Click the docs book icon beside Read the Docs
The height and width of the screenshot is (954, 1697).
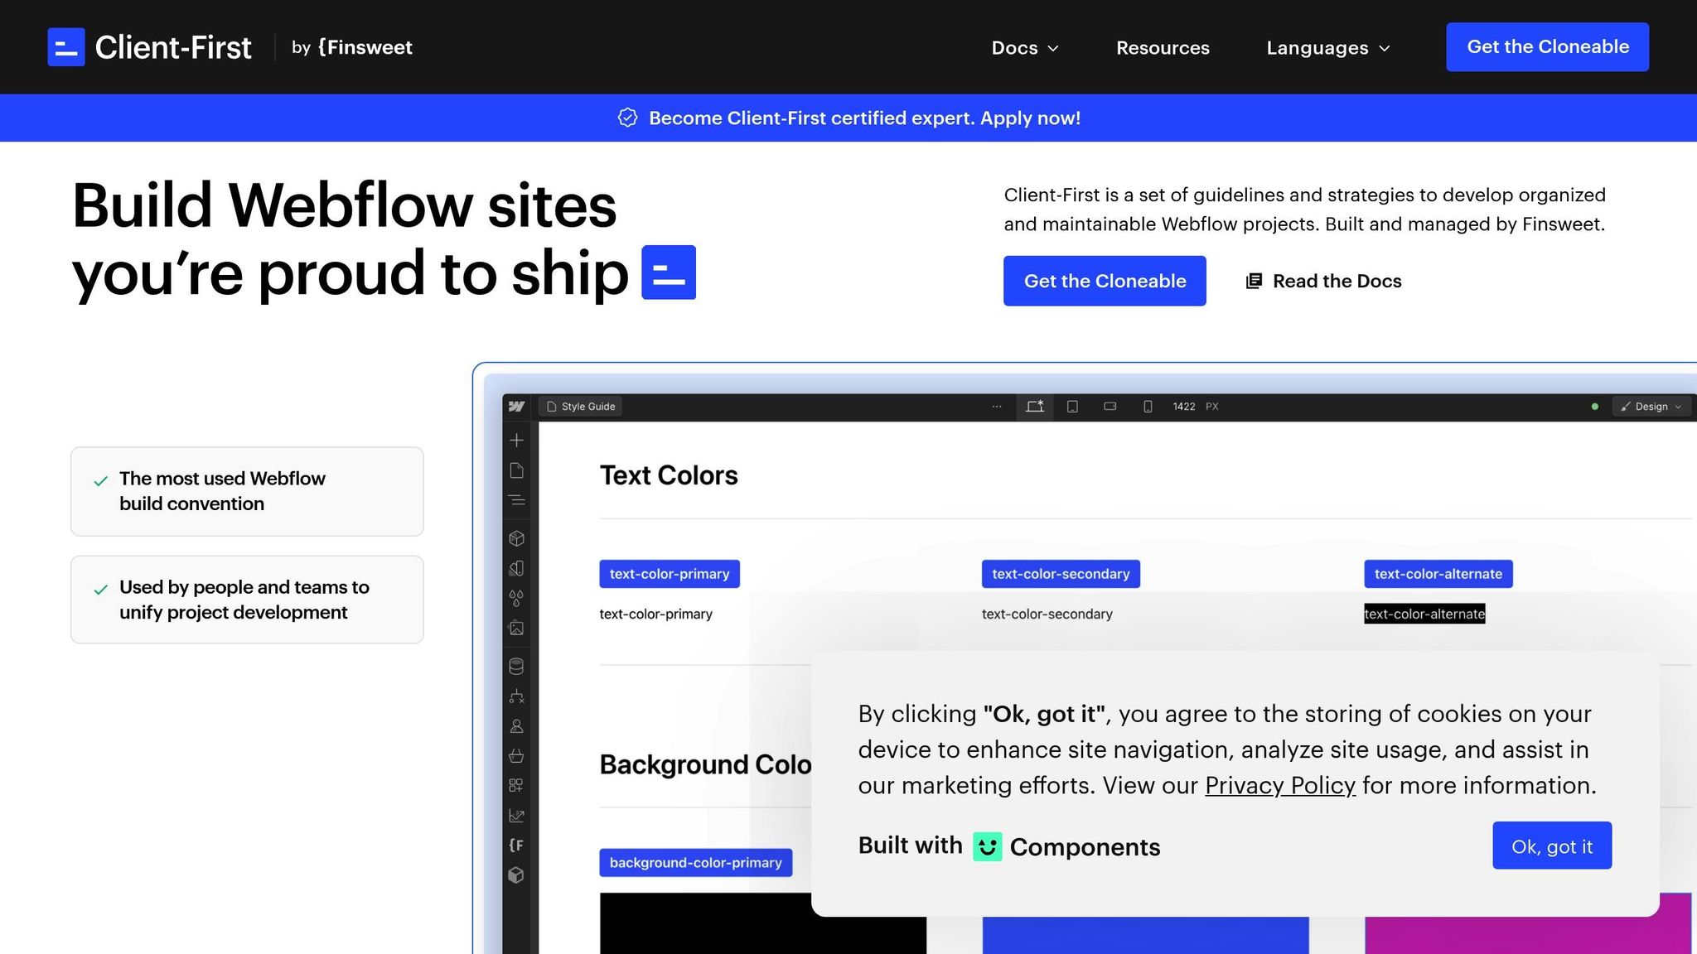(1254, 281)
